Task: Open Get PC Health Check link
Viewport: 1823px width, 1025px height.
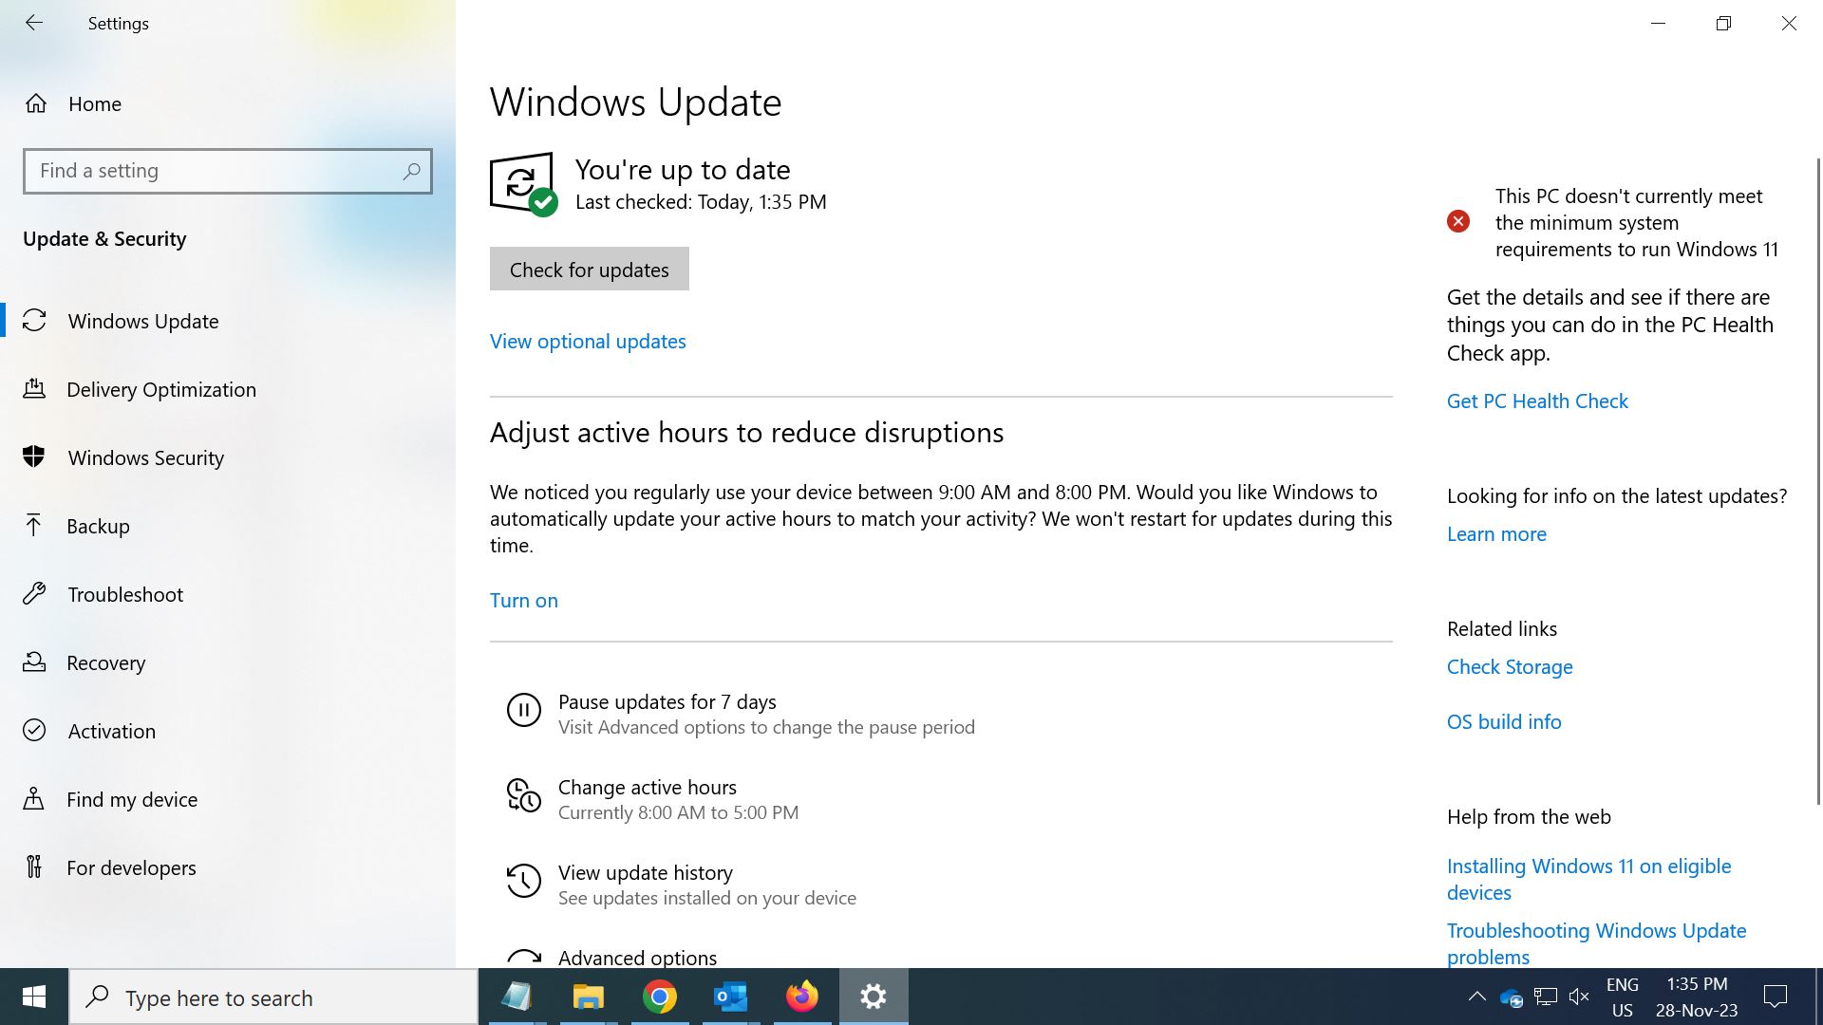Action: tap(1536, 400)
